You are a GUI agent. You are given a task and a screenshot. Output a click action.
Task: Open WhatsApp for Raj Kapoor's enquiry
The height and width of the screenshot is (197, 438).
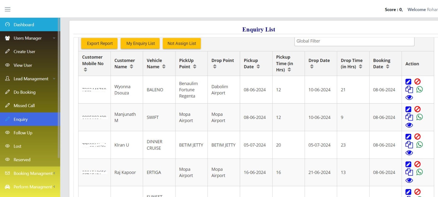419,172
